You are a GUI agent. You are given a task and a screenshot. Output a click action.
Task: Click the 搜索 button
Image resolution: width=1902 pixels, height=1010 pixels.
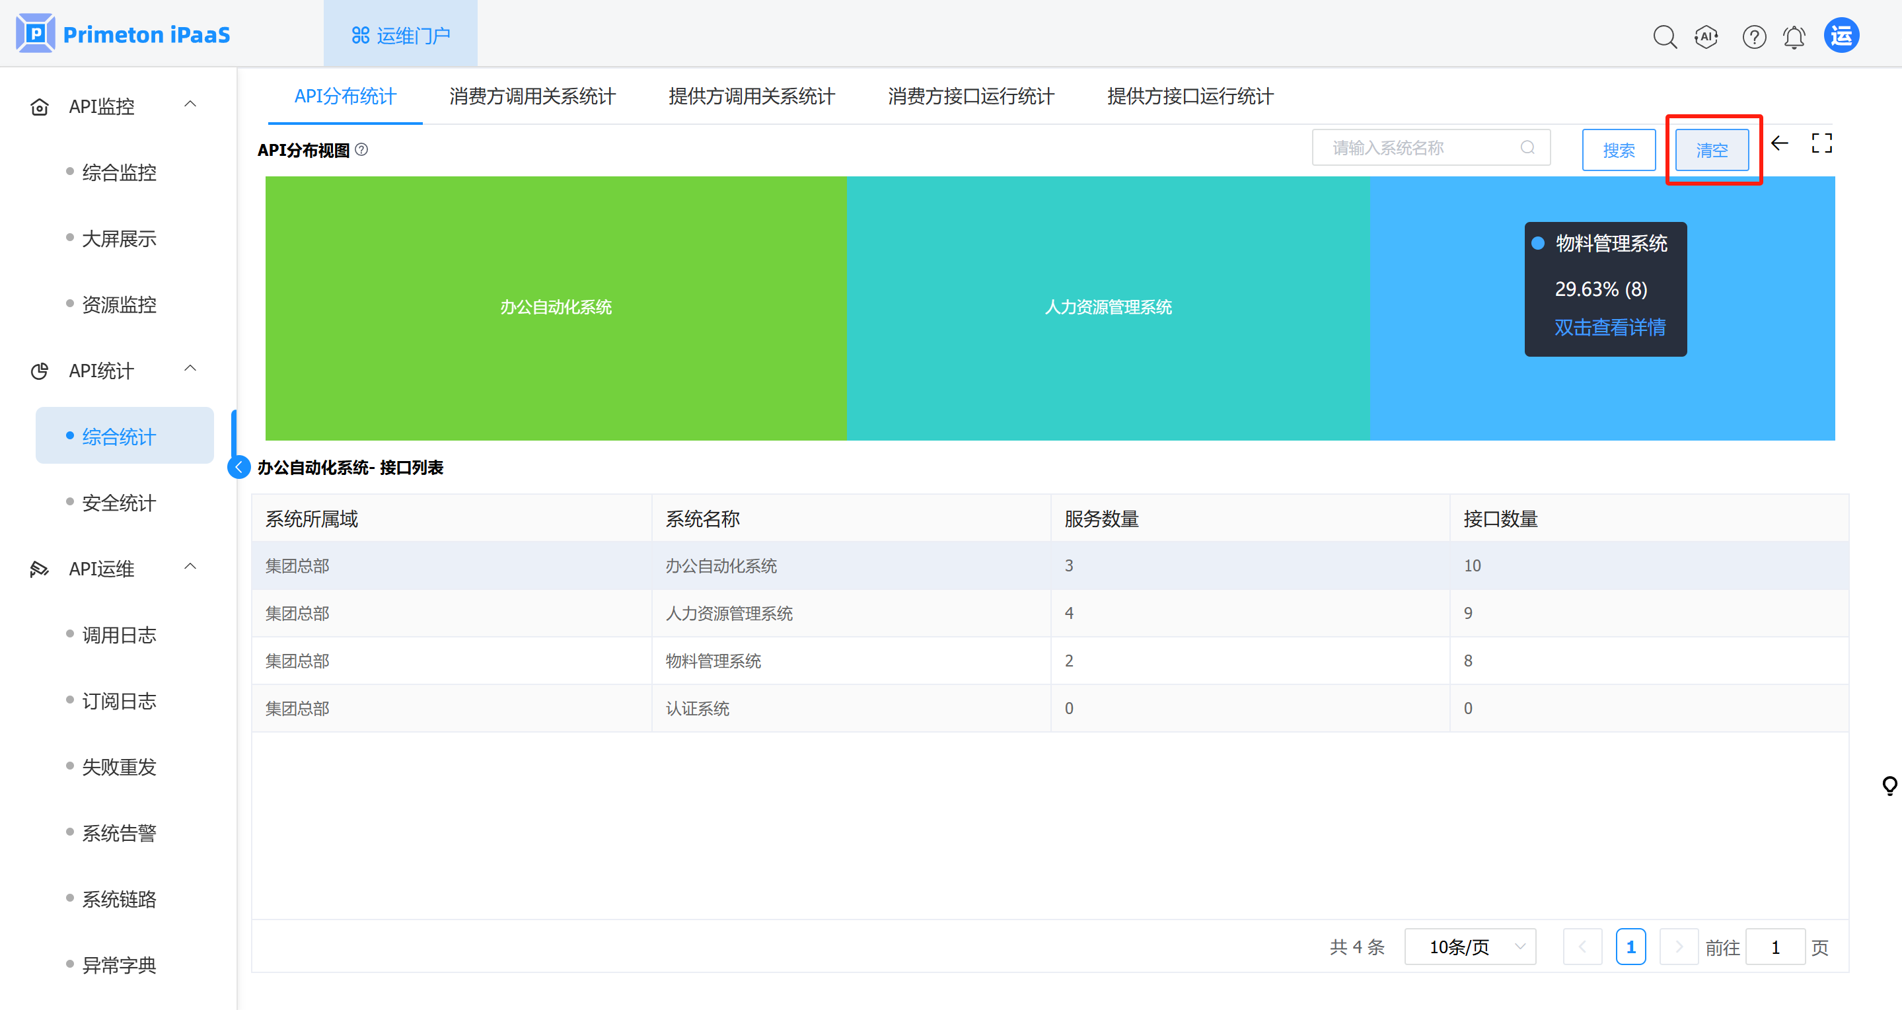click(x=1619, y=150)
